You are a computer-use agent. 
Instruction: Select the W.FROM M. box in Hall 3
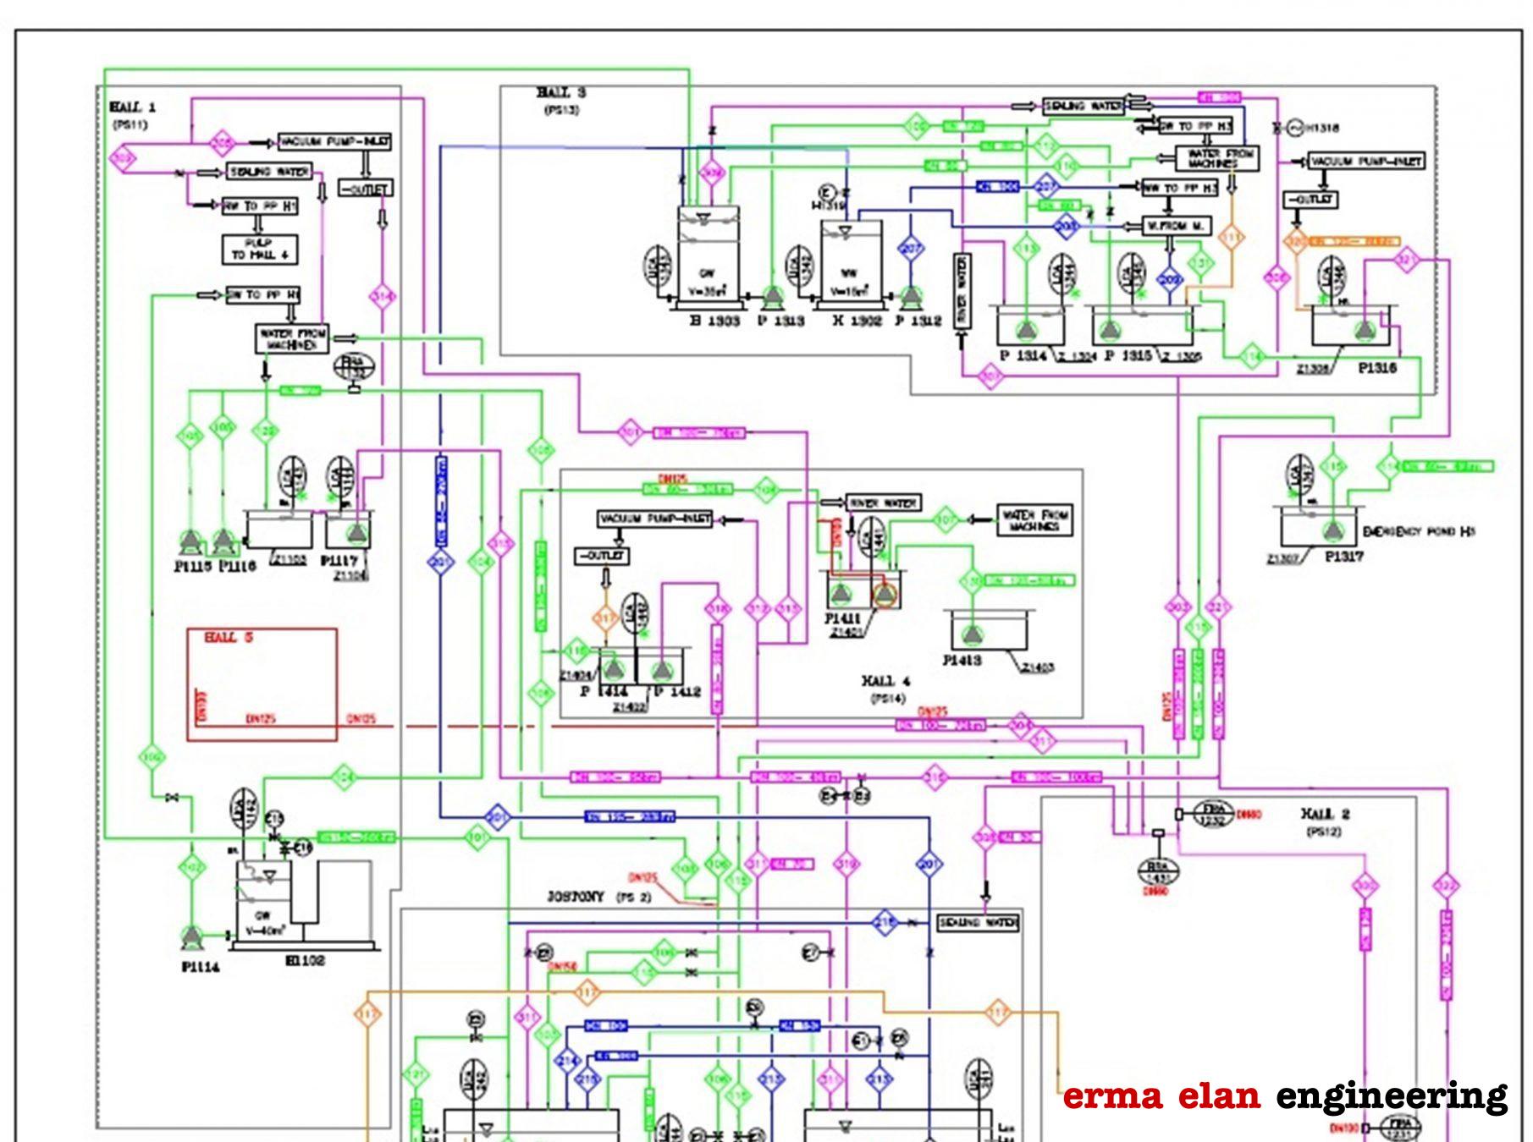point(1177,226)
